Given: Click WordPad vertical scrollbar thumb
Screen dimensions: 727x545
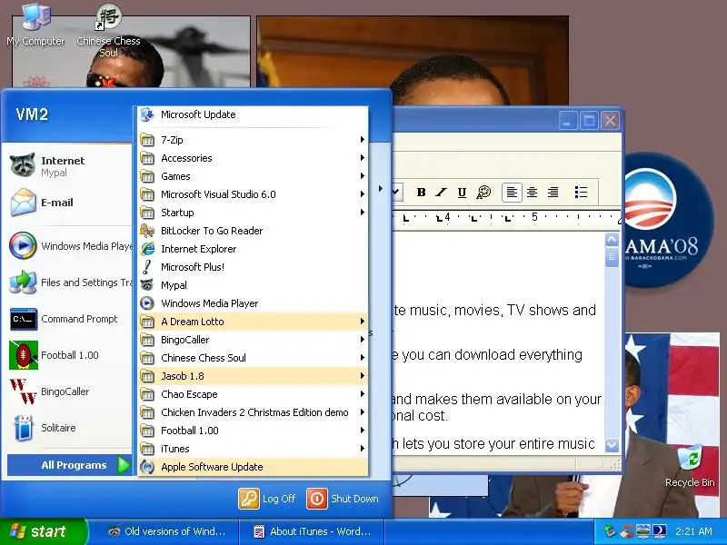Looking at the screenshot, I should coord(612,257).
